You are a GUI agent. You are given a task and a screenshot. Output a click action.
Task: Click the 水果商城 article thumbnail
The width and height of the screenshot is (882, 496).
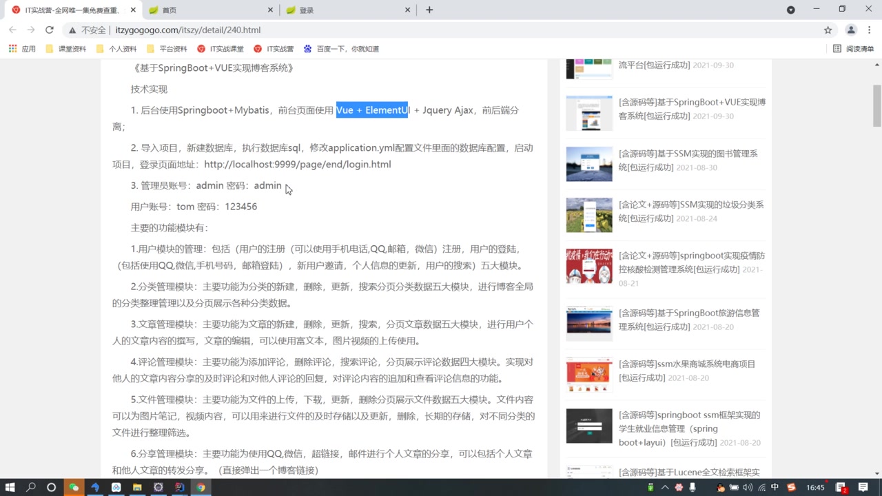(589, 375)
